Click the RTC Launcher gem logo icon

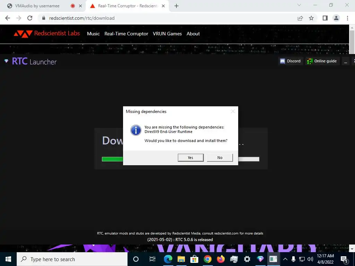pos(6,61)
